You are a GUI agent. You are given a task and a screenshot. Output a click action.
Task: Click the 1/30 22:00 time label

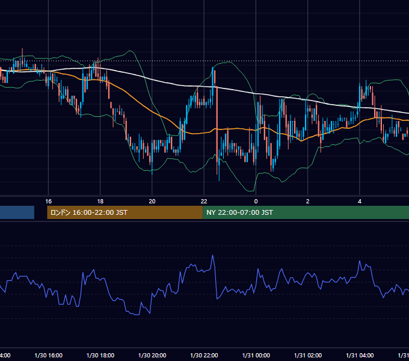pos(204,356)
